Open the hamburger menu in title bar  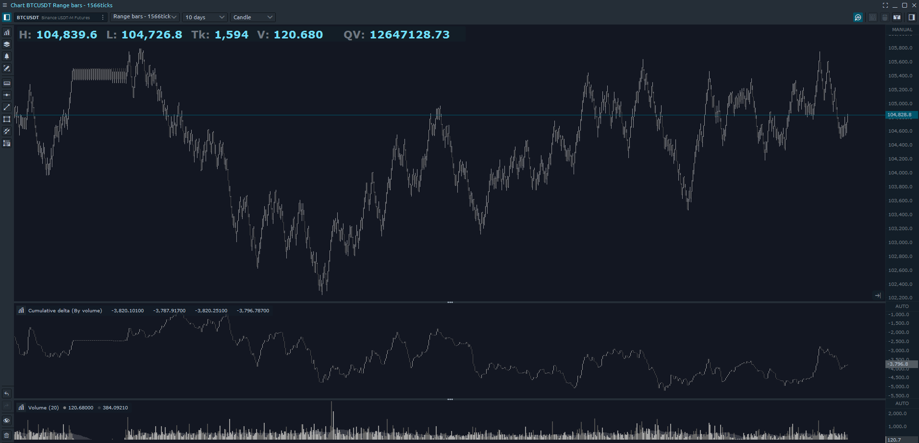(5, 5)
